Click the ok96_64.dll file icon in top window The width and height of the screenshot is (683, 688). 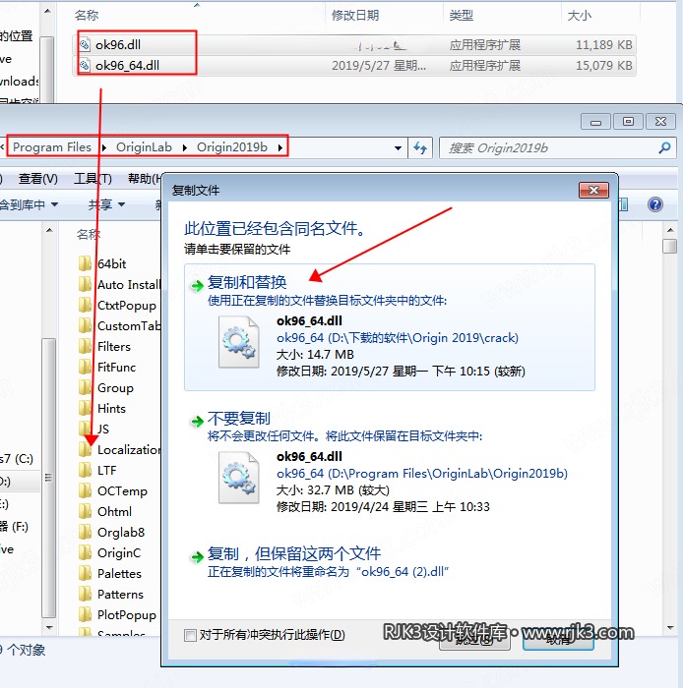(x=85, y=66)
